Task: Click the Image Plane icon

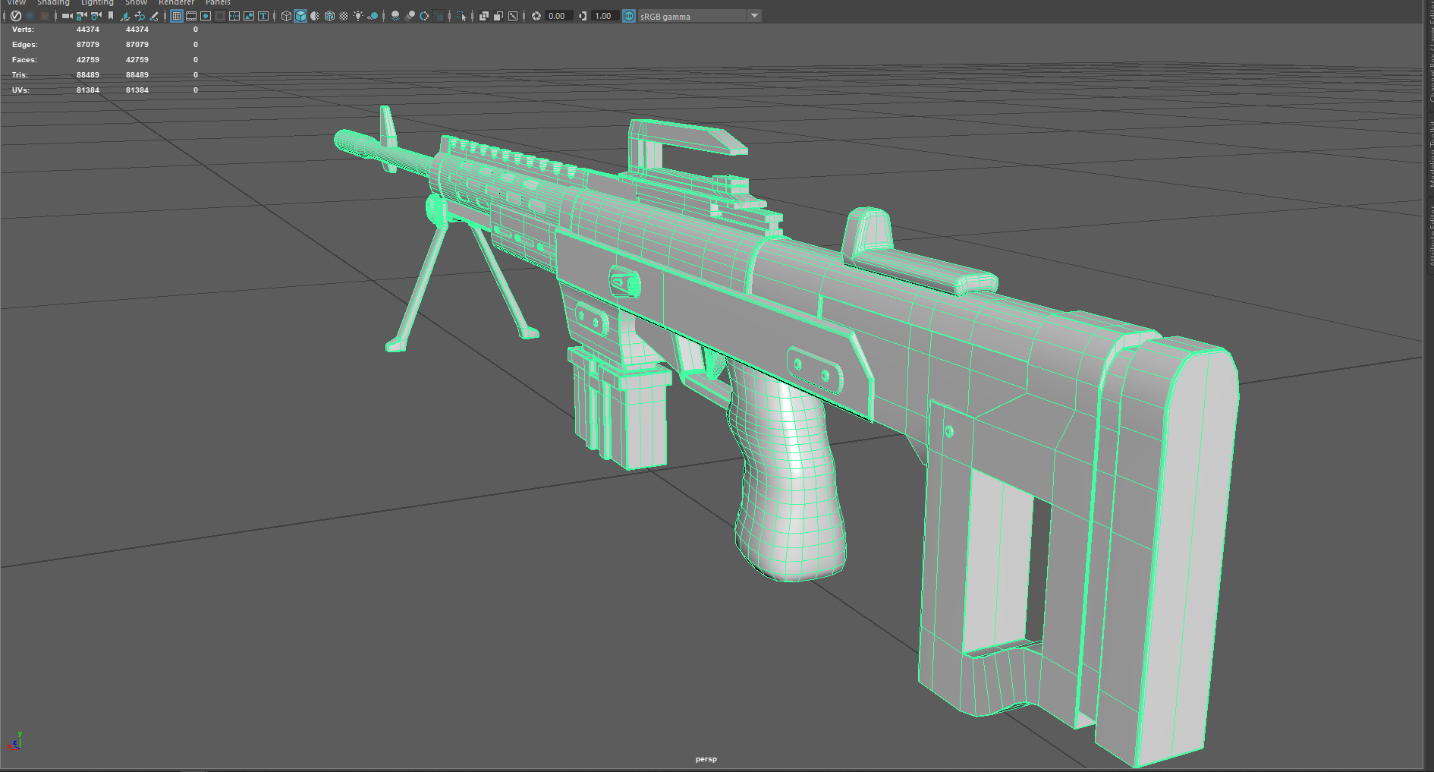Action: [x=124, y=16]
